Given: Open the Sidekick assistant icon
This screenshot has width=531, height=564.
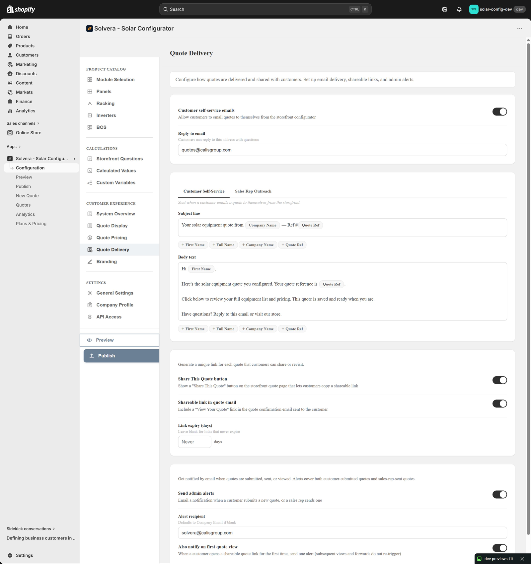Looking at the screenshot, I should click(445, 9).
